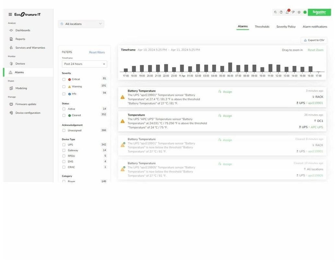Open the help question mark icon
Image resolution: width=335 pixels, height=262 pixels.
tap(281, 12)
